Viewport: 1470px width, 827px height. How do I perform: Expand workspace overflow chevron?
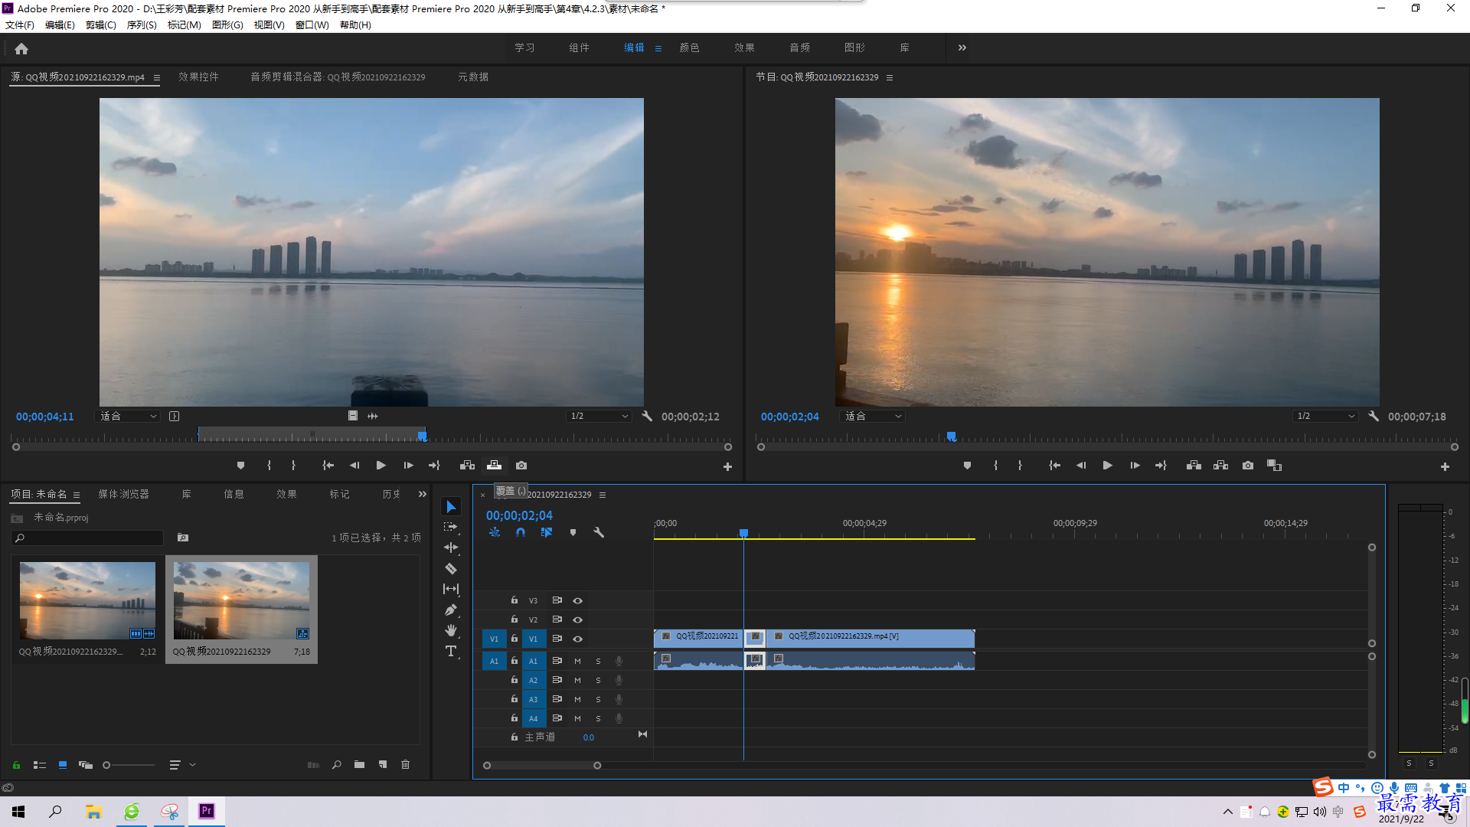[962, 47]
